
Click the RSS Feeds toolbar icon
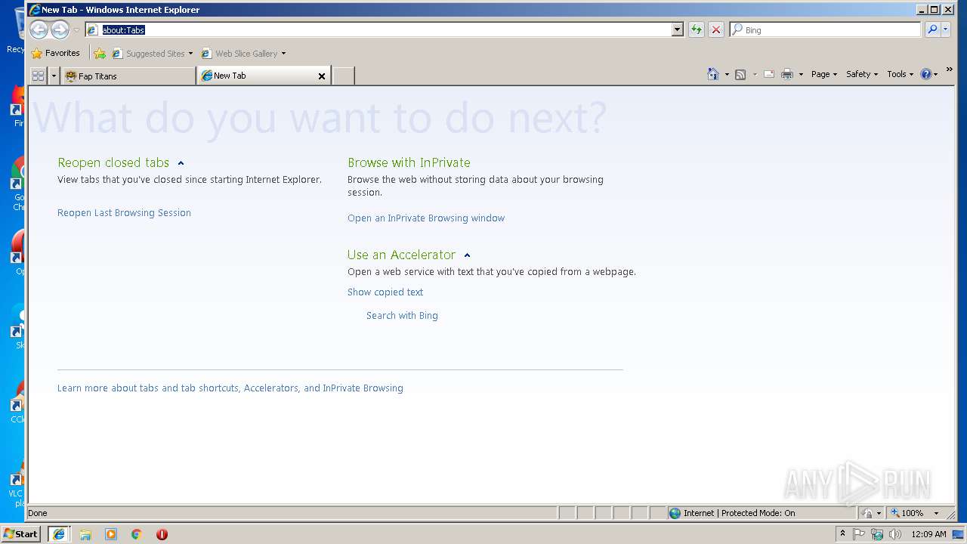pos(740,74)
